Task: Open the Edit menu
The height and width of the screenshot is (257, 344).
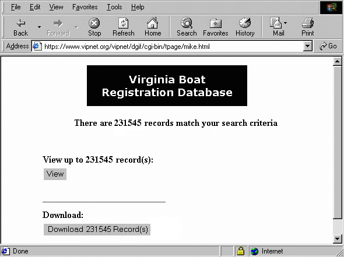Action: pyautogui.click(x=35, y=7)
